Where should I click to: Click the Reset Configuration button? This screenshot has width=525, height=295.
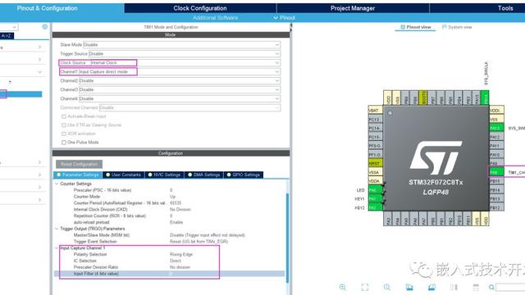click(79, 164)
